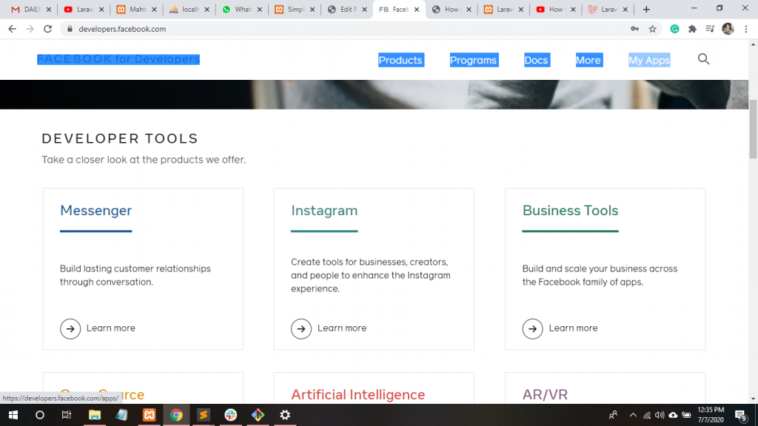Show hidden system tray icons
This screenshot has width=758, height=426.
pyautogui.click(x=633, y=415)
